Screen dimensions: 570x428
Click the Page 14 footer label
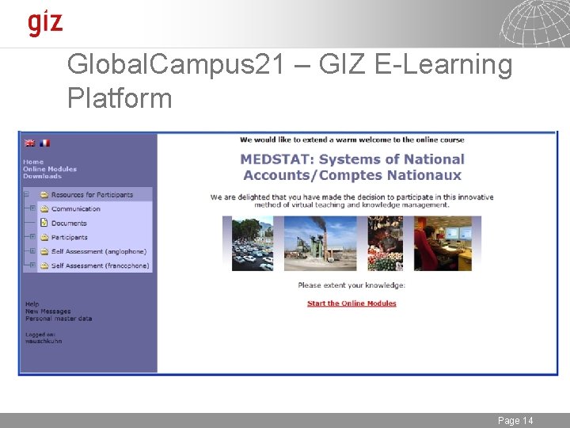(515, 421)
